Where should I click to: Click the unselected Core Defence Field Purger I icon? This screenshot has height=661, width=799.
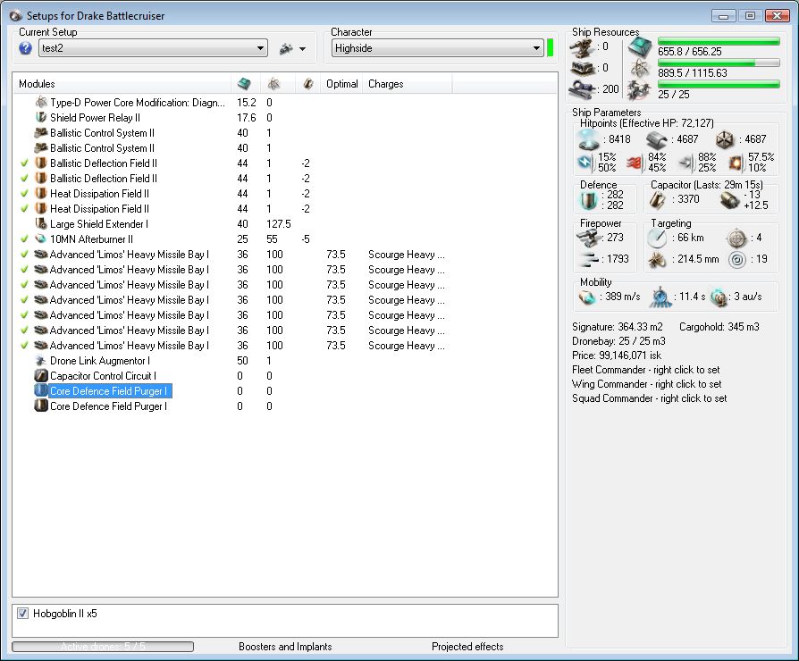pyautogui.click(x=41, y=406)
